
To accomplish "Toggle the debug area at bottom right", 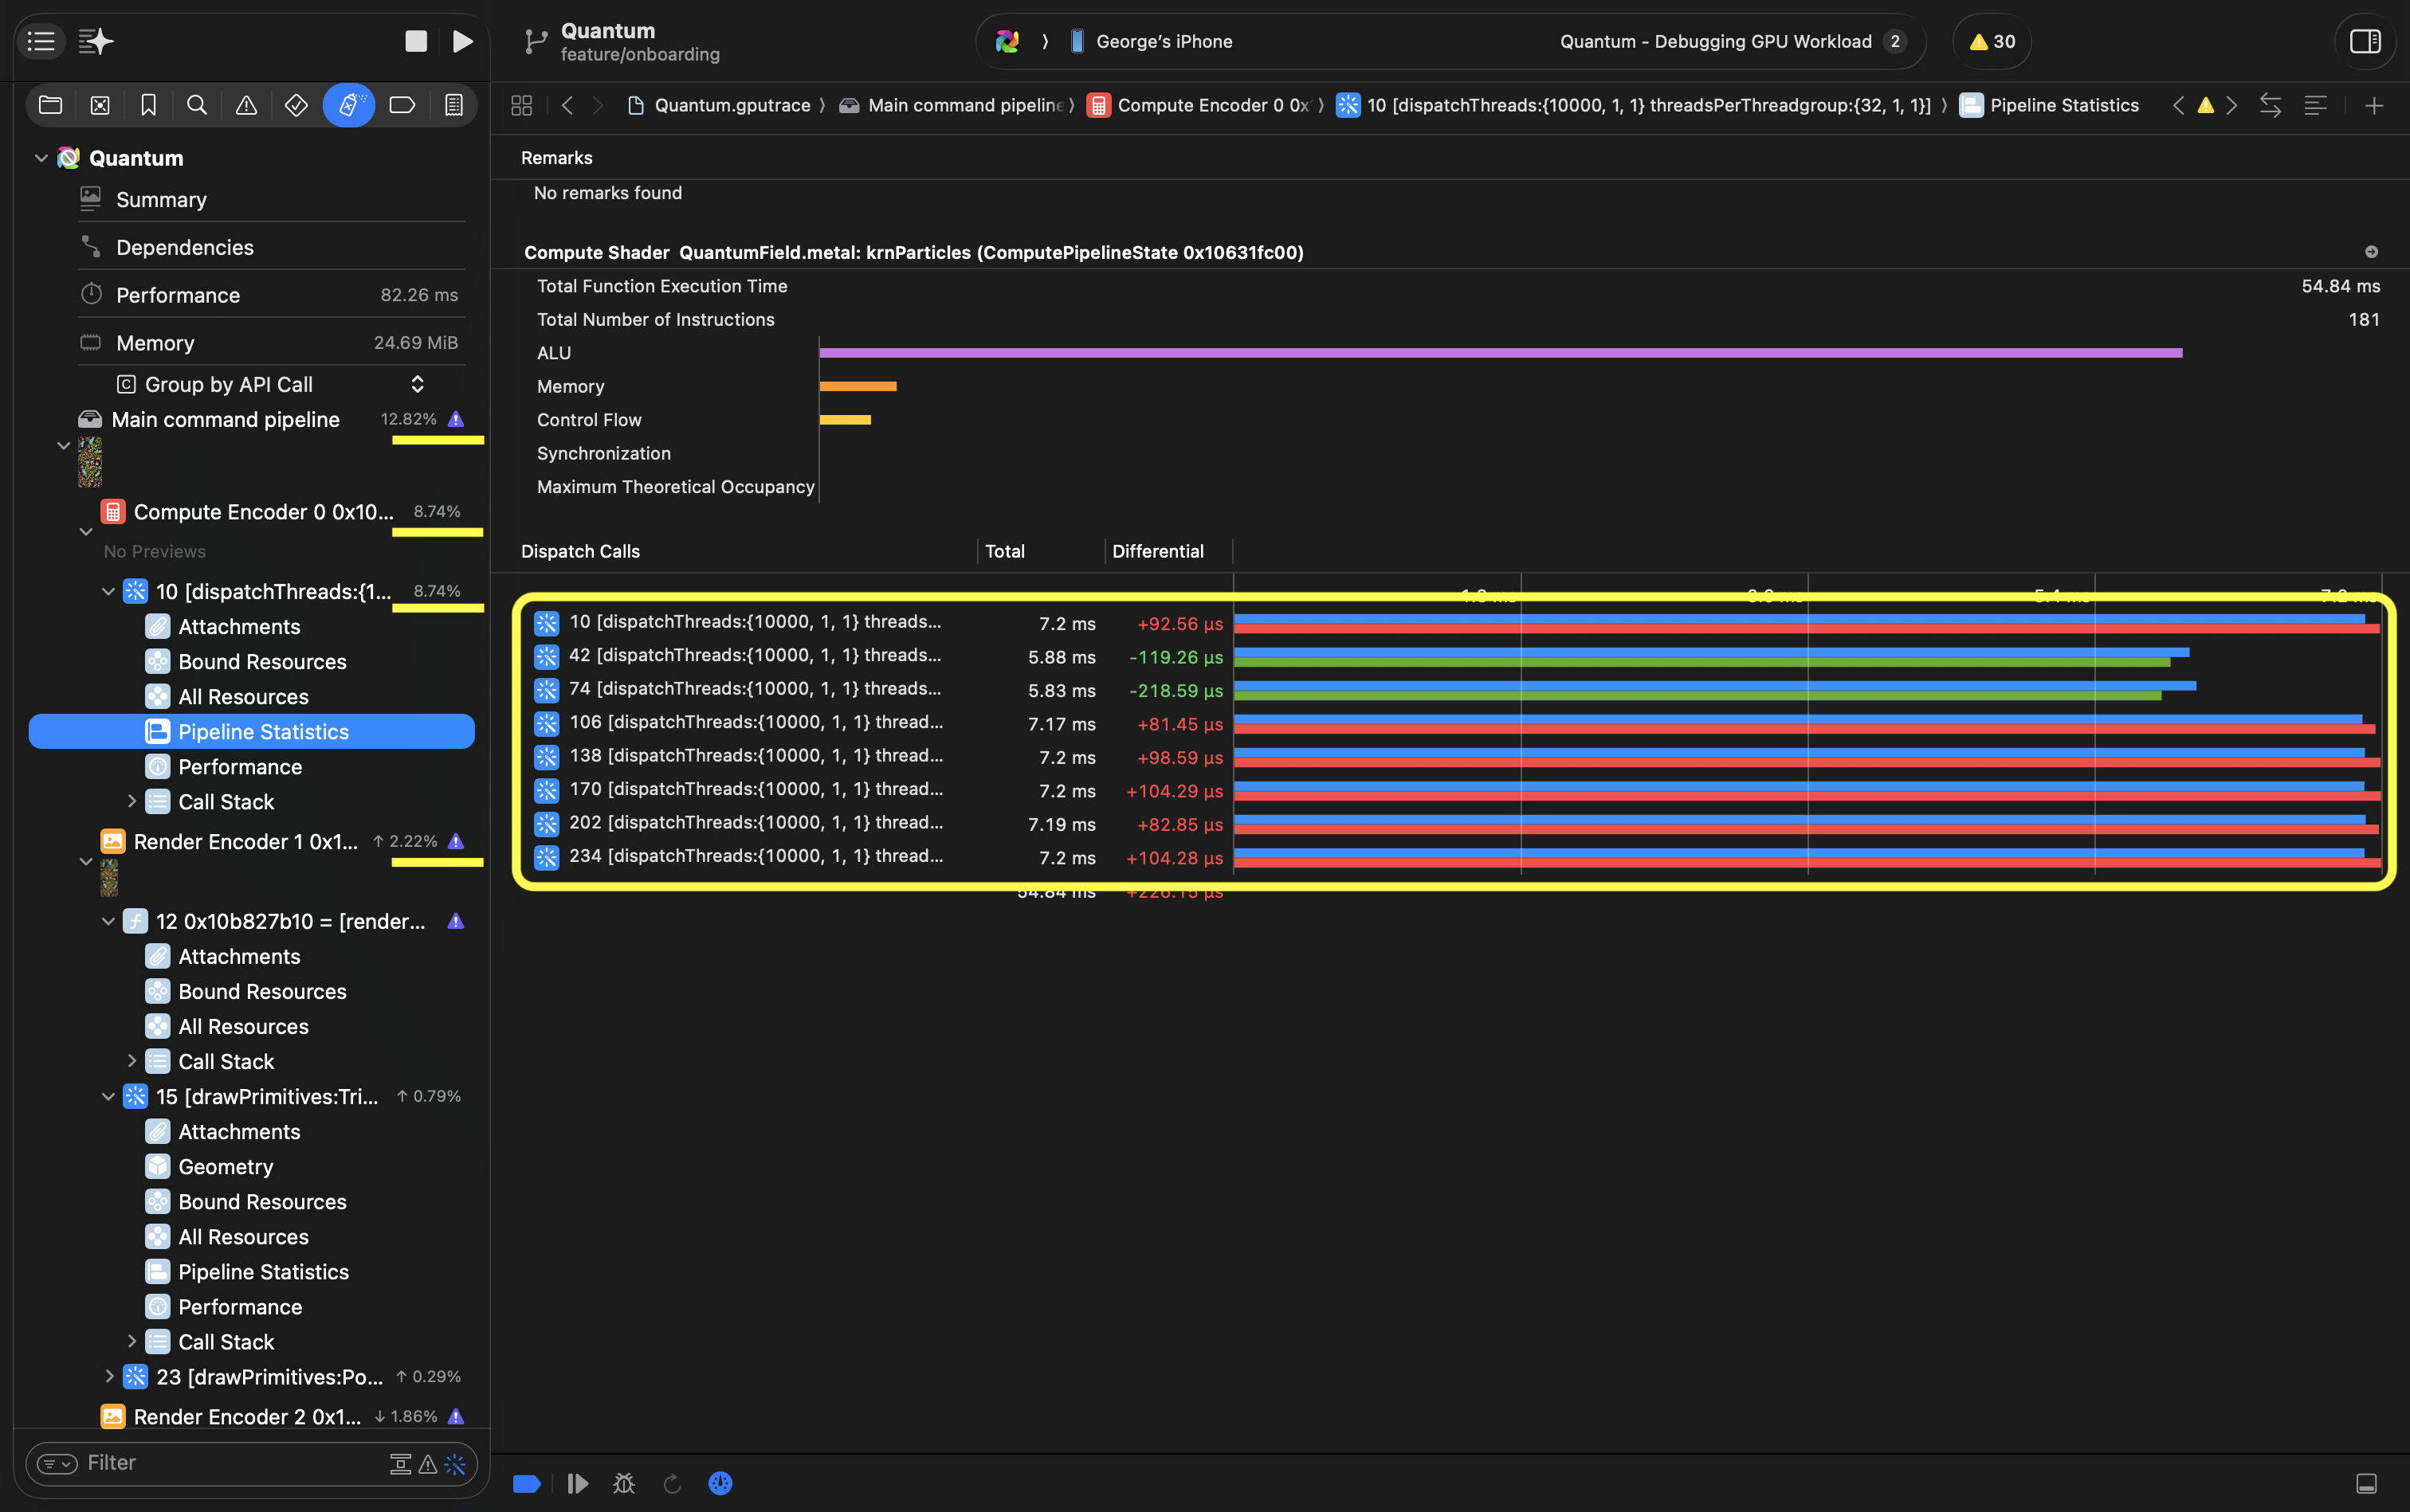I will [2366, 1483].
